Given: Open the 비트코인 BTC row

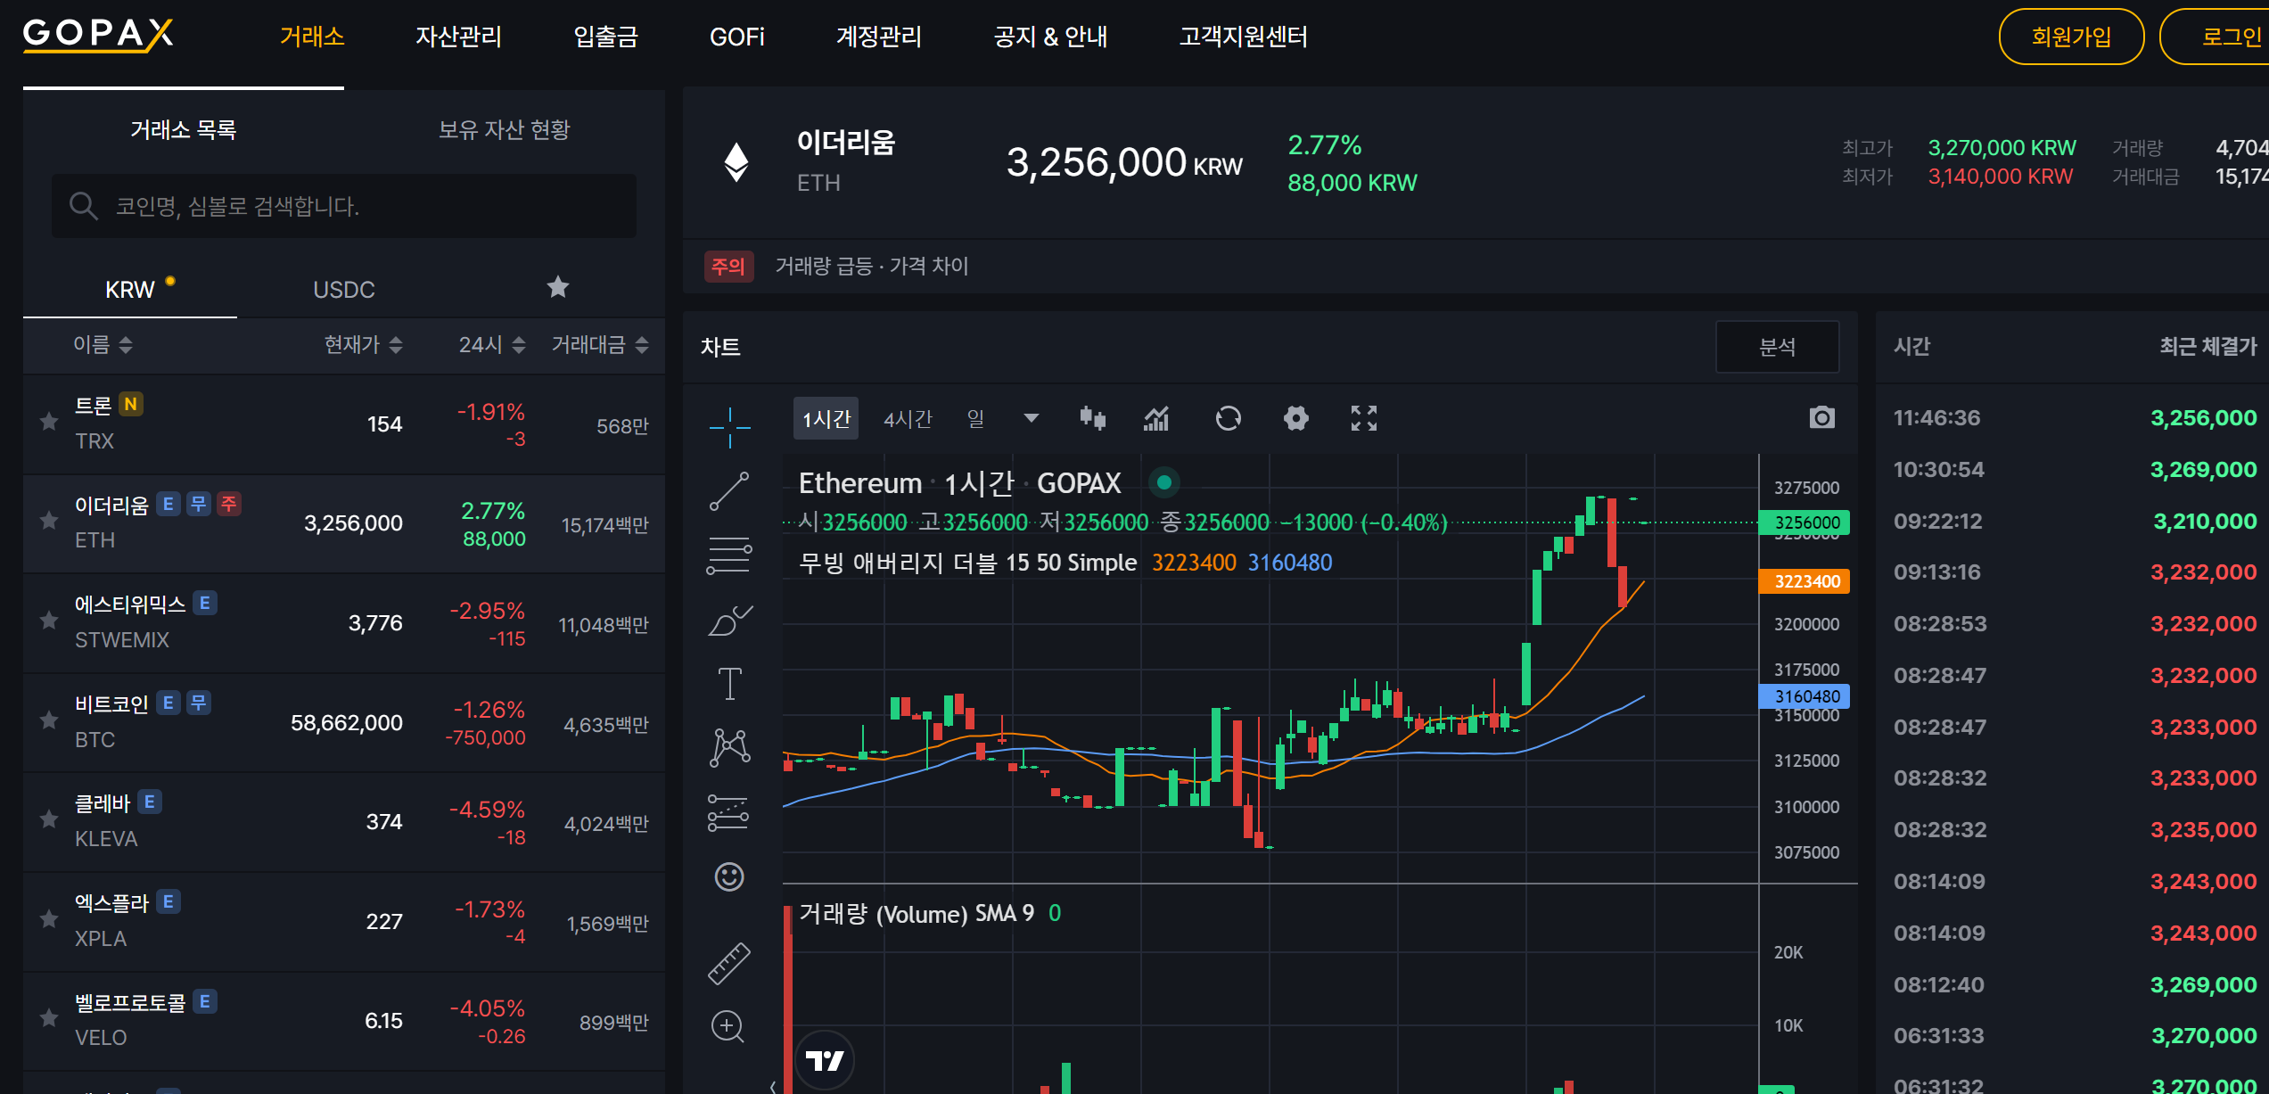Looking at the screenshot, I should pyautogui.click(x=344, y=722).
